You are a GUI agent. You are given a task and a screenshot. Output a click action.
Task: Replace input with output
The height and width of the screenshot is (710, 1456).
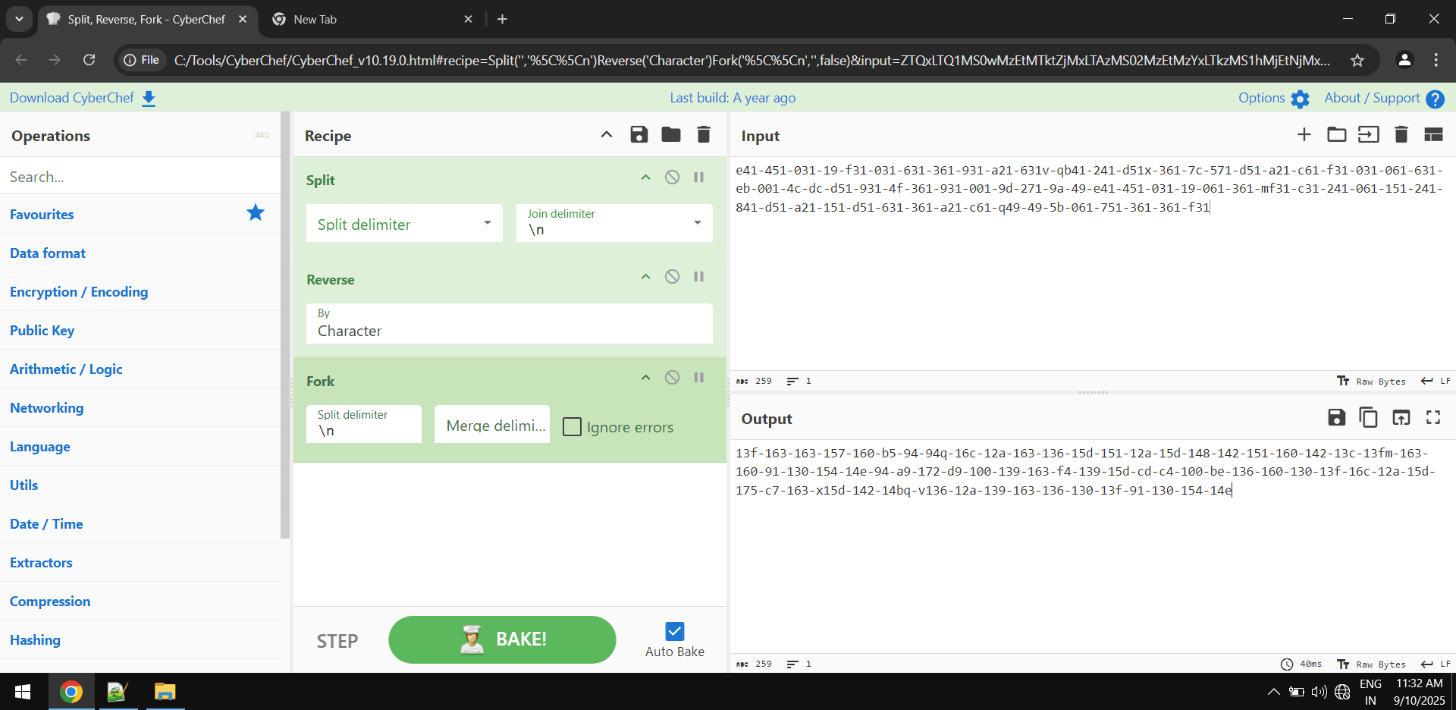1401,417
